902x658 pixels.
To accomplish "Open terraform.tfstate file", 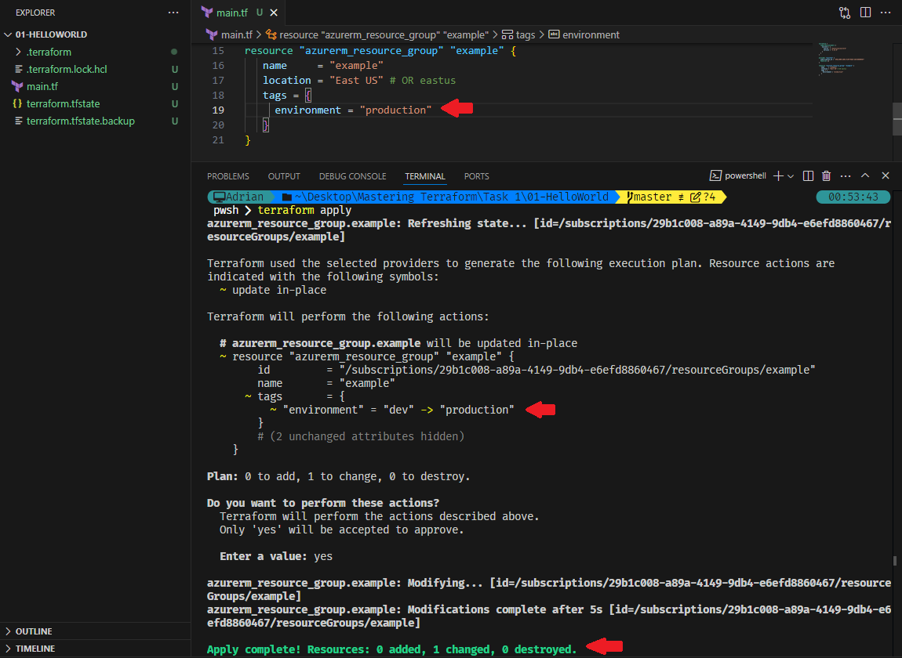I will [64, 103].
